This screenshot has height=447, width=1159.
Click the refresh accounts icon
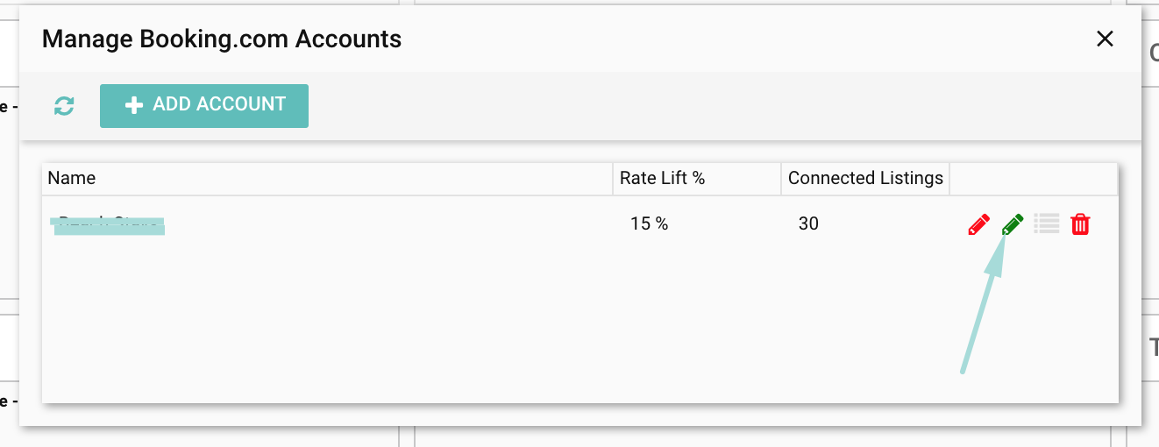64,106
